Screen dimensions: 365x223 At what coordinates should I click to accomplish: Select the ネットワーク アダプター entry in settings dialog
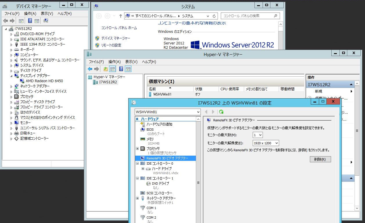click(x=161, y=198)
